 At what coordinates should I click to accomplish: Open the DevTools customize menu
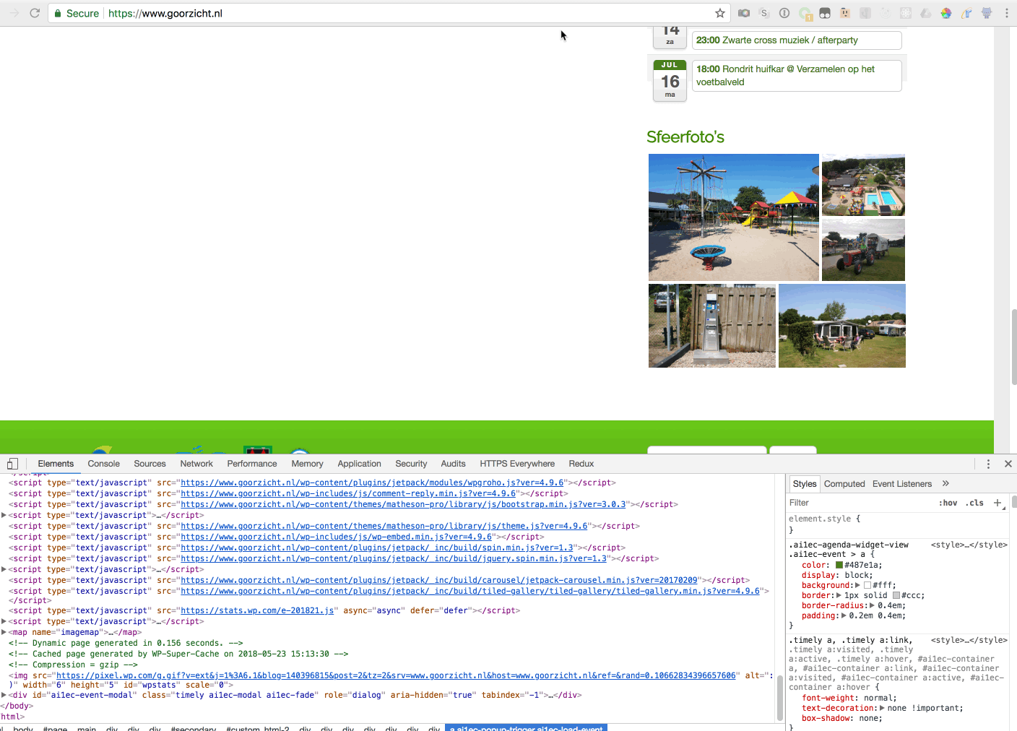point(989,464)
